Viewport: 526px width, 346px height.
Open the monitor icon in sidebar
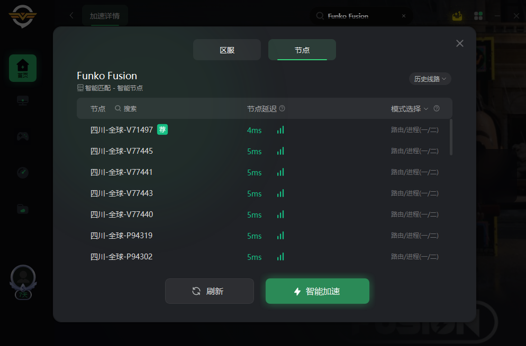point(22,100)
